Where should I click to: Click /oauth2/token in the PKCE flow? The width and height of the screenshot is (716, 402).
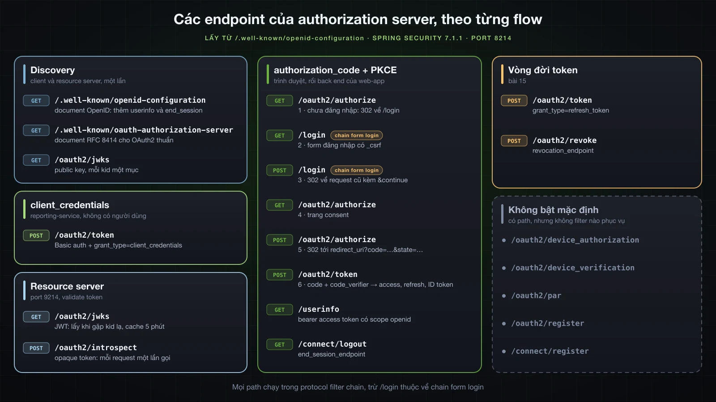tap(328, 274)
